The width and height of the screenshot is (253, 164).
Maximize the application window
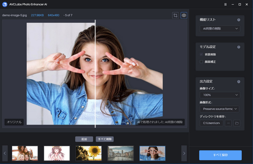coord(240,4)
